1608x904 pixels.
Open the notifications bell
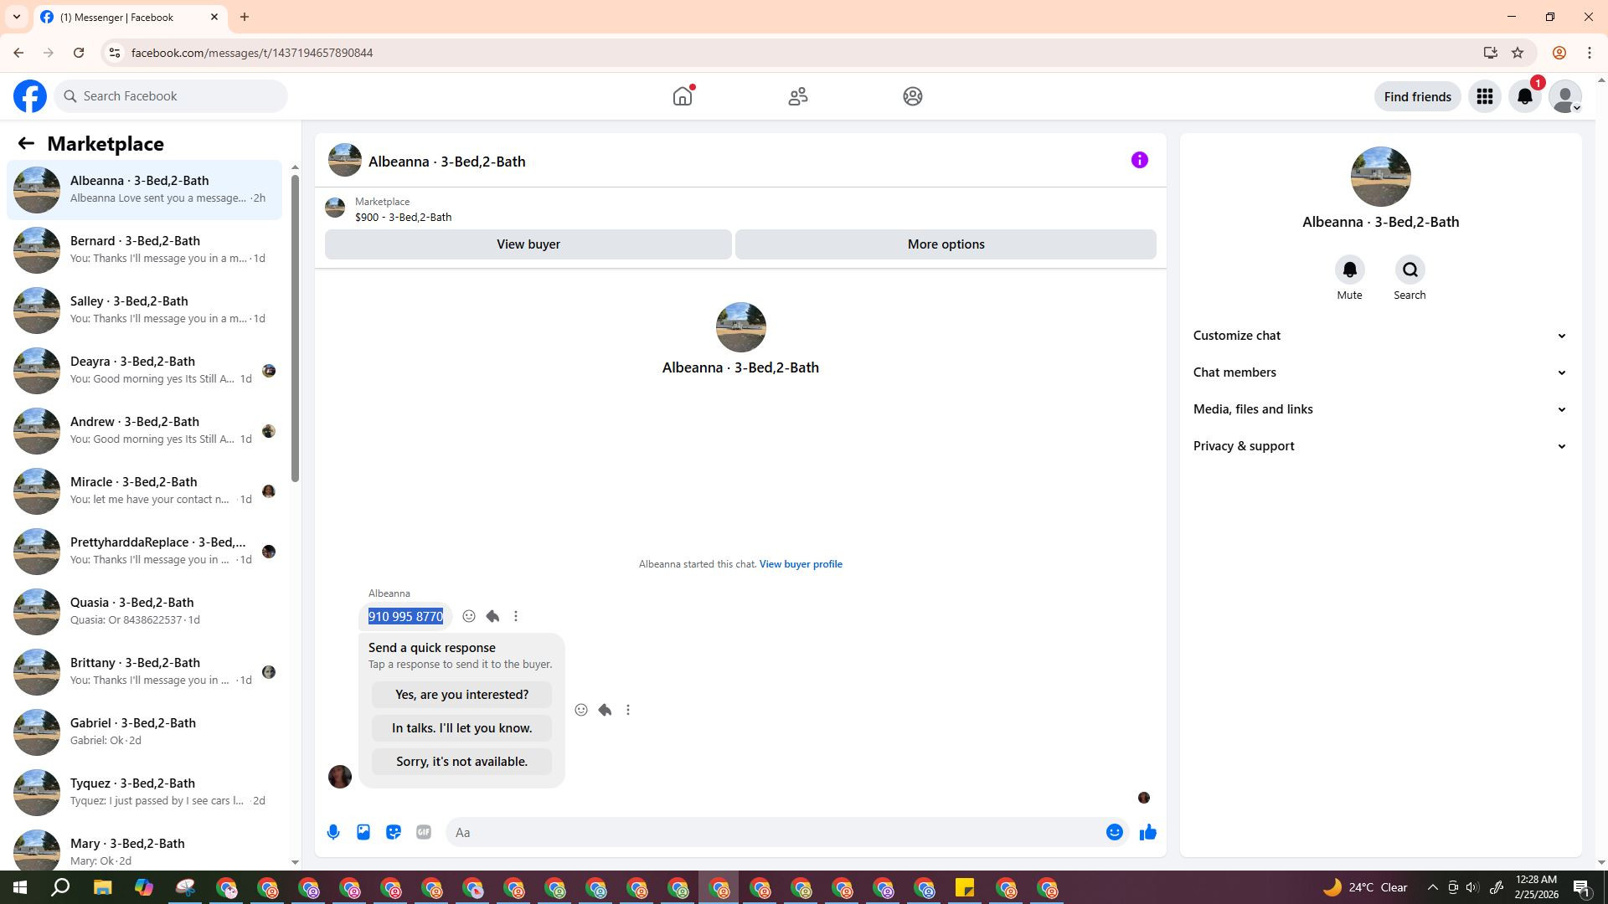tap(1525, 97)
